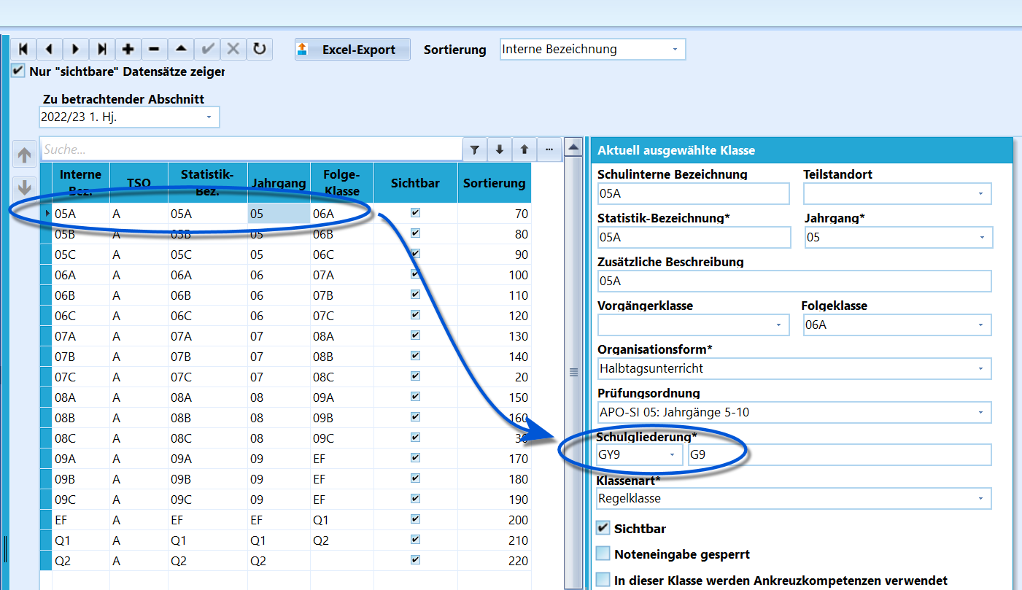The width and height of the screenshot is (1022, 590).
Task: Uncheck the Sichtbar checkbox in class panel
Action: tap(603, 528)
